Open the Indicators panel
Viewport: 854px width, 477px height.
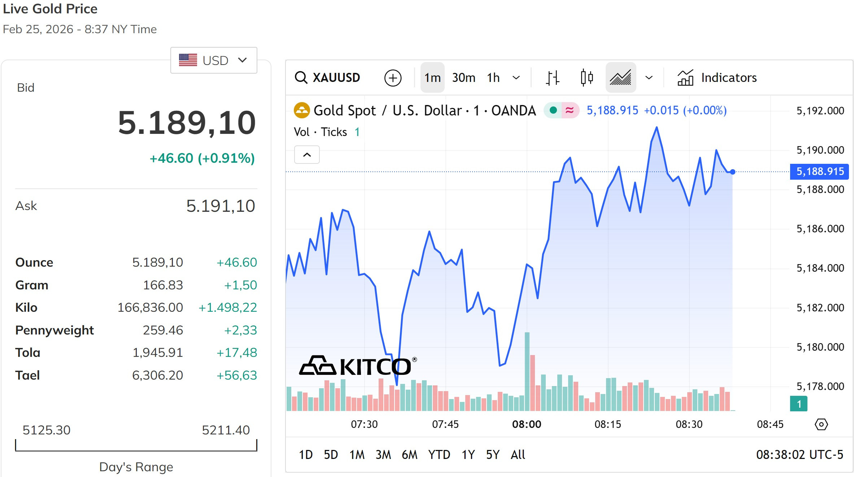[x=717, y=78]
